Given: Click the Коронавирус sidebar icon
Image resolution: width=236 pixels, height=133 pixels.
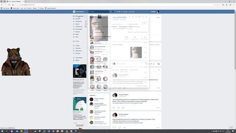Looking at the screenshot, I should pos(74,58).
